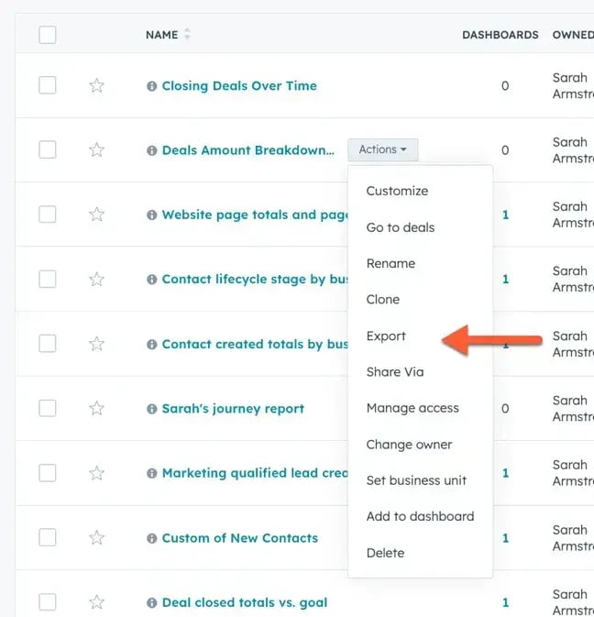Screen dimensions: 594x617
Task: Open Website page totals report link
Action: pos(255,215)
